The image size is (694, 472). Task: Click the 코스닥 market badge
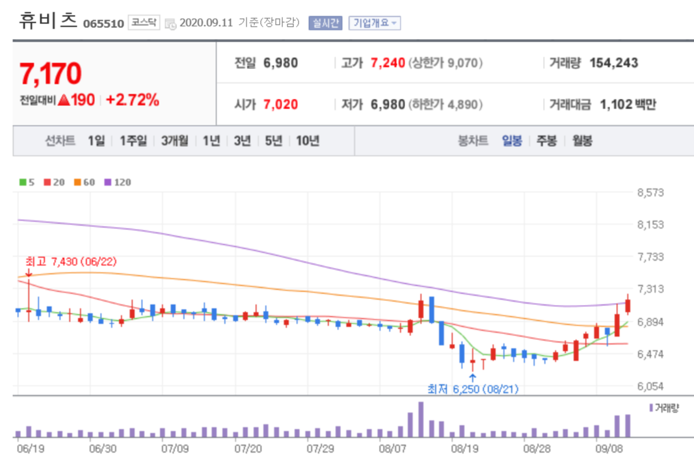click(x=144, y=23)
